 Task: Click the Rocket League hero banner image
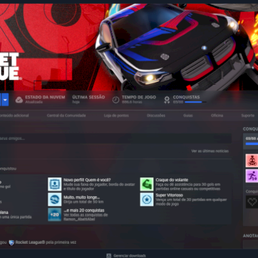coord(129,46)
